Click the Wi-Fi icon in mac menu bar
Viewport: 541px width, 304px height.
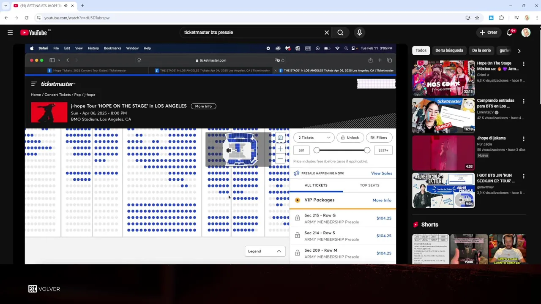[x=337, y=48]
